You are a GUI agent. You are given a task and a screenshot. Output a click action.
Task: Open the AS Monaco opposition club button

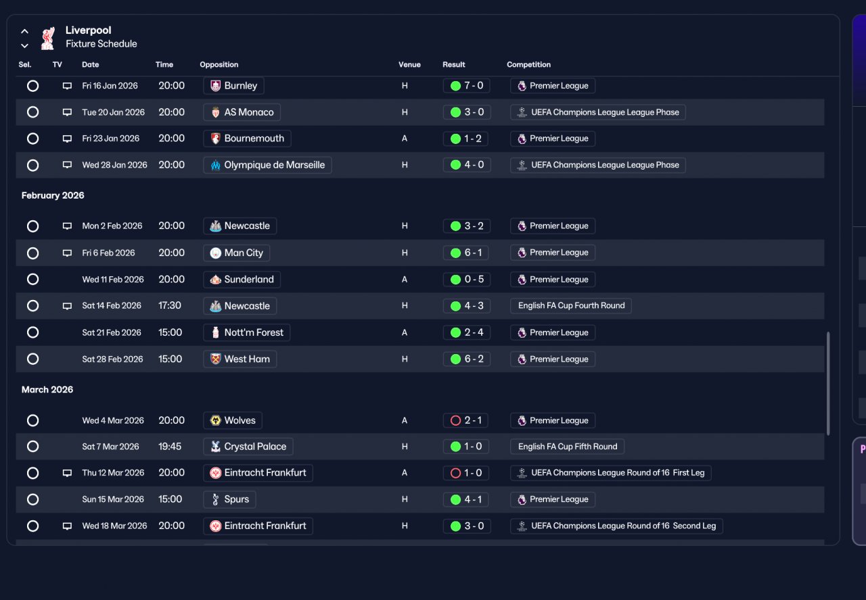pos(242,112)
